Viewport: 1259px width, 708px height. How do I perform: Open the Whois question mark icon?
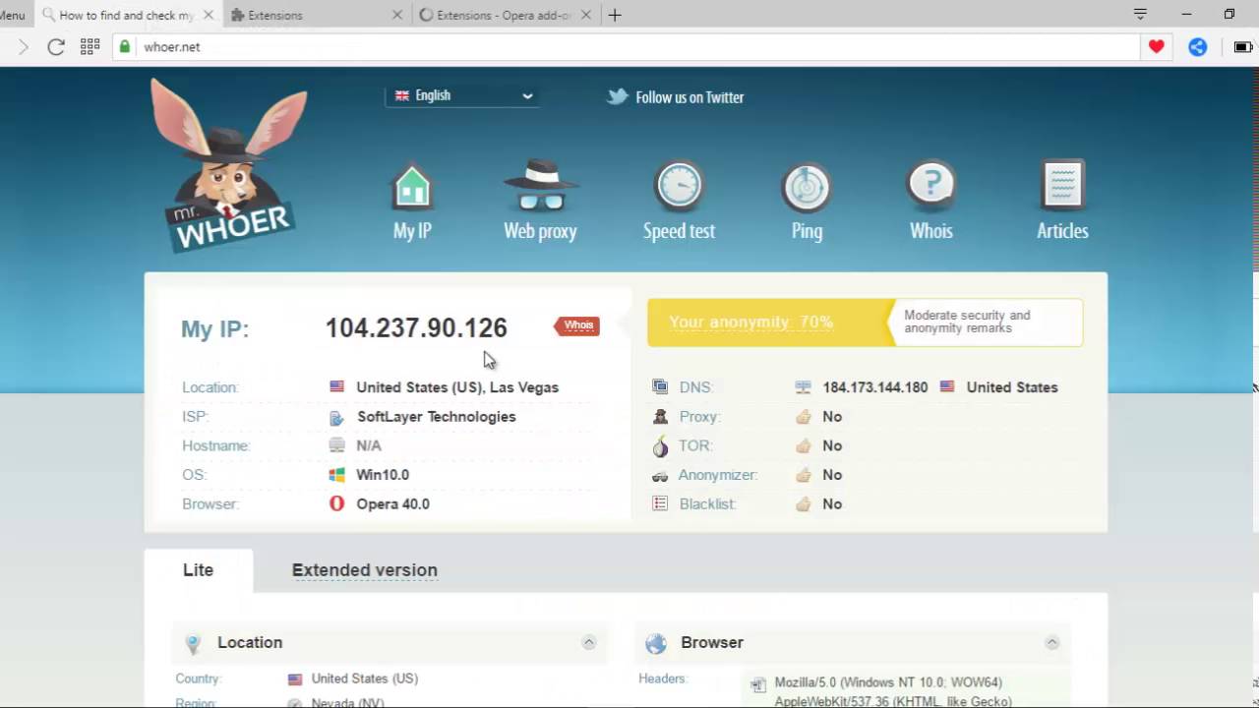coord(930,186)
